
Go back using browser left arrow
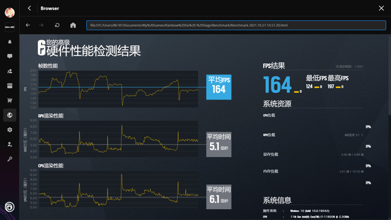tap(28, 25)
